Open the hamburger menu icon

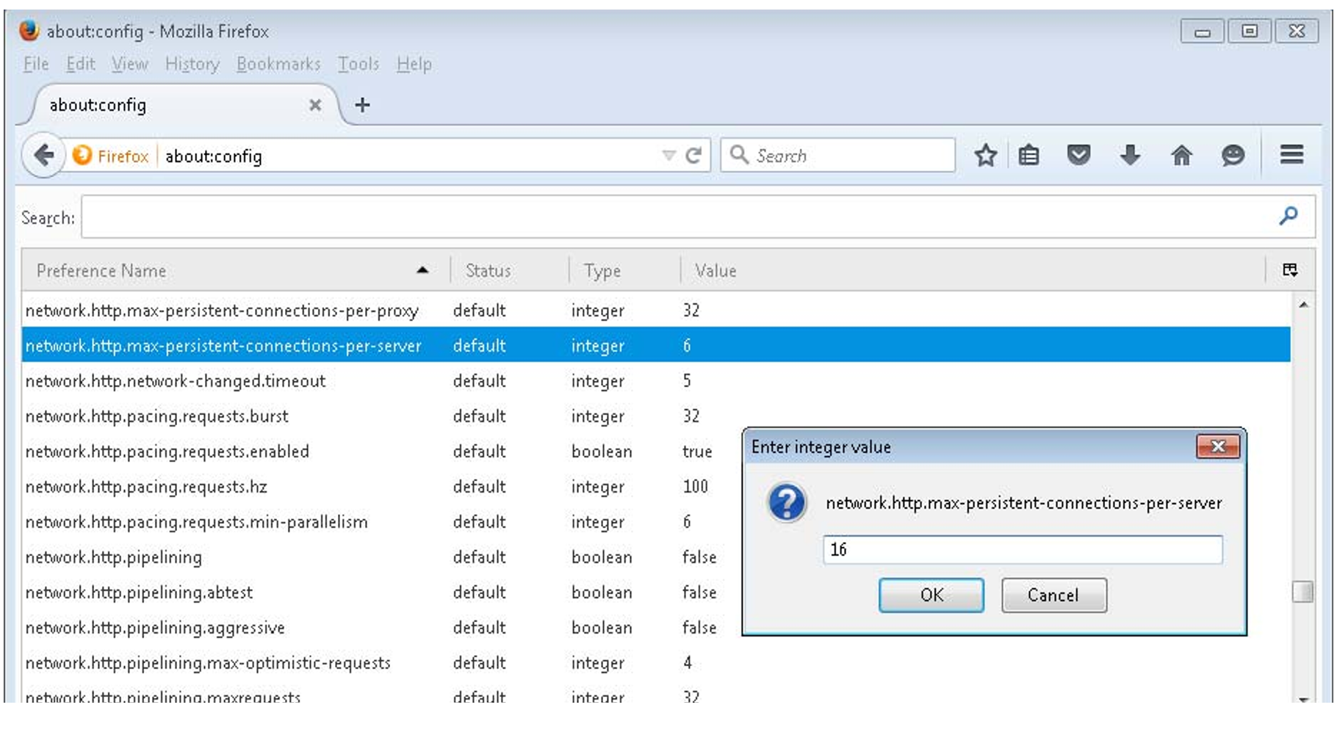[x=1291, y=155]
